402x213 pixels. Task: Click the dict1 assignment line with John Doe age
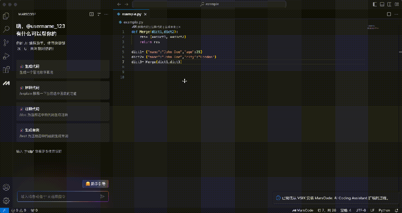coord(167,52)
